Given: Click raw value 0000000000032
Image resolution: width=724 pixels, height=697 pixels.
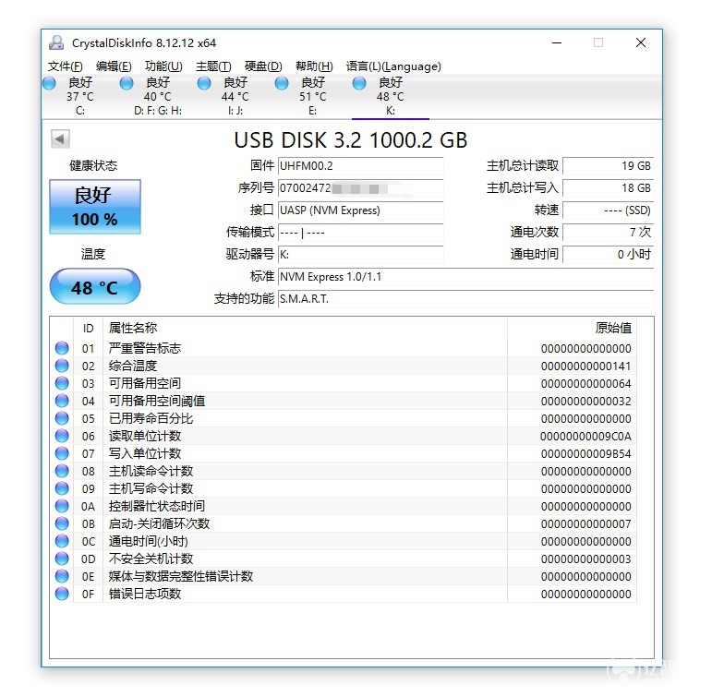Looking at the screenshot, I should click(x=585, y=401).
